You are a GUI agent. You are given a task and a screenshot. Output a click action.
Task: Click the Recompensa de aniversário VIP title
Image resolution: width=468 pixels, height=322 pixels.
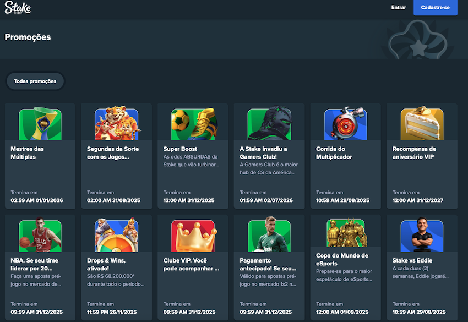(414, 153)
